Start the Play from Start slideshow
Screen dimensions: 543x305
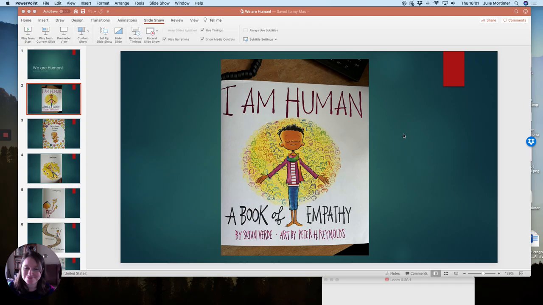pyautogui.click(x=28, y=35)
